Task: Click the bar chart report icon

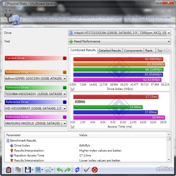Action: coord(38,170)
